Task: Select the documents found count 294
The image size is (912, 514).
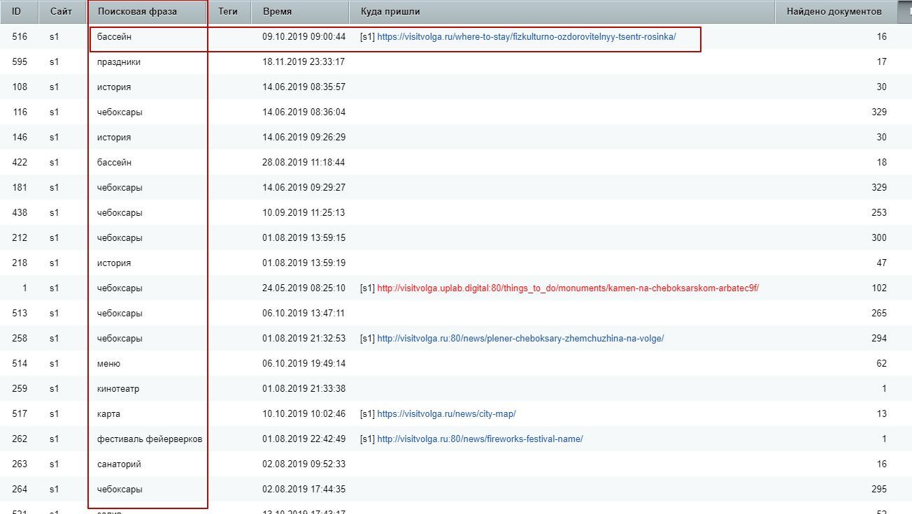Action: pyautogui.click(x=879, y=339)
